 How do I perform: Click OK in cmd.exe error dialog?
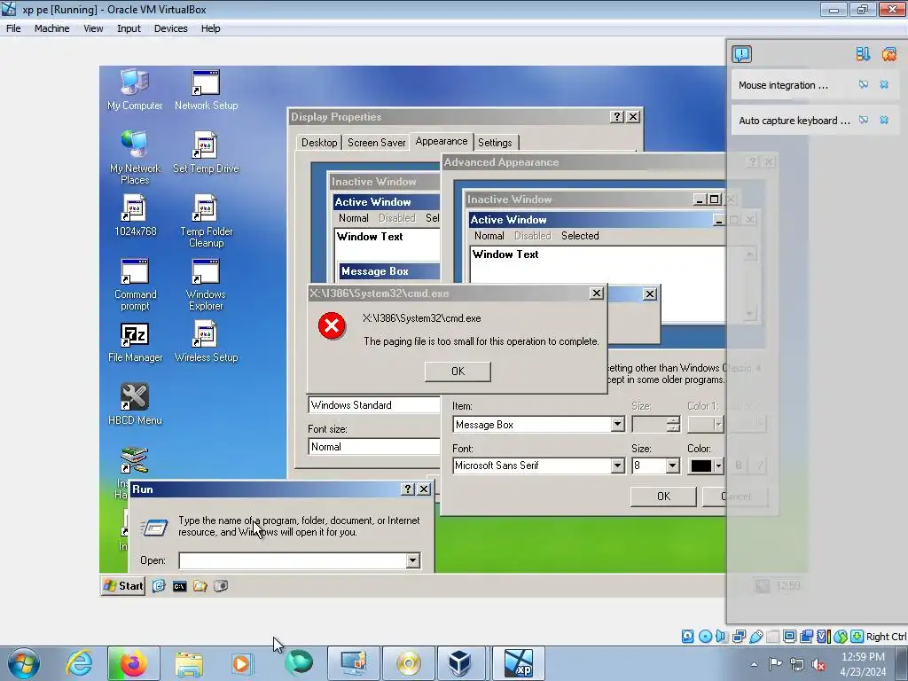[x=458, y=372]
